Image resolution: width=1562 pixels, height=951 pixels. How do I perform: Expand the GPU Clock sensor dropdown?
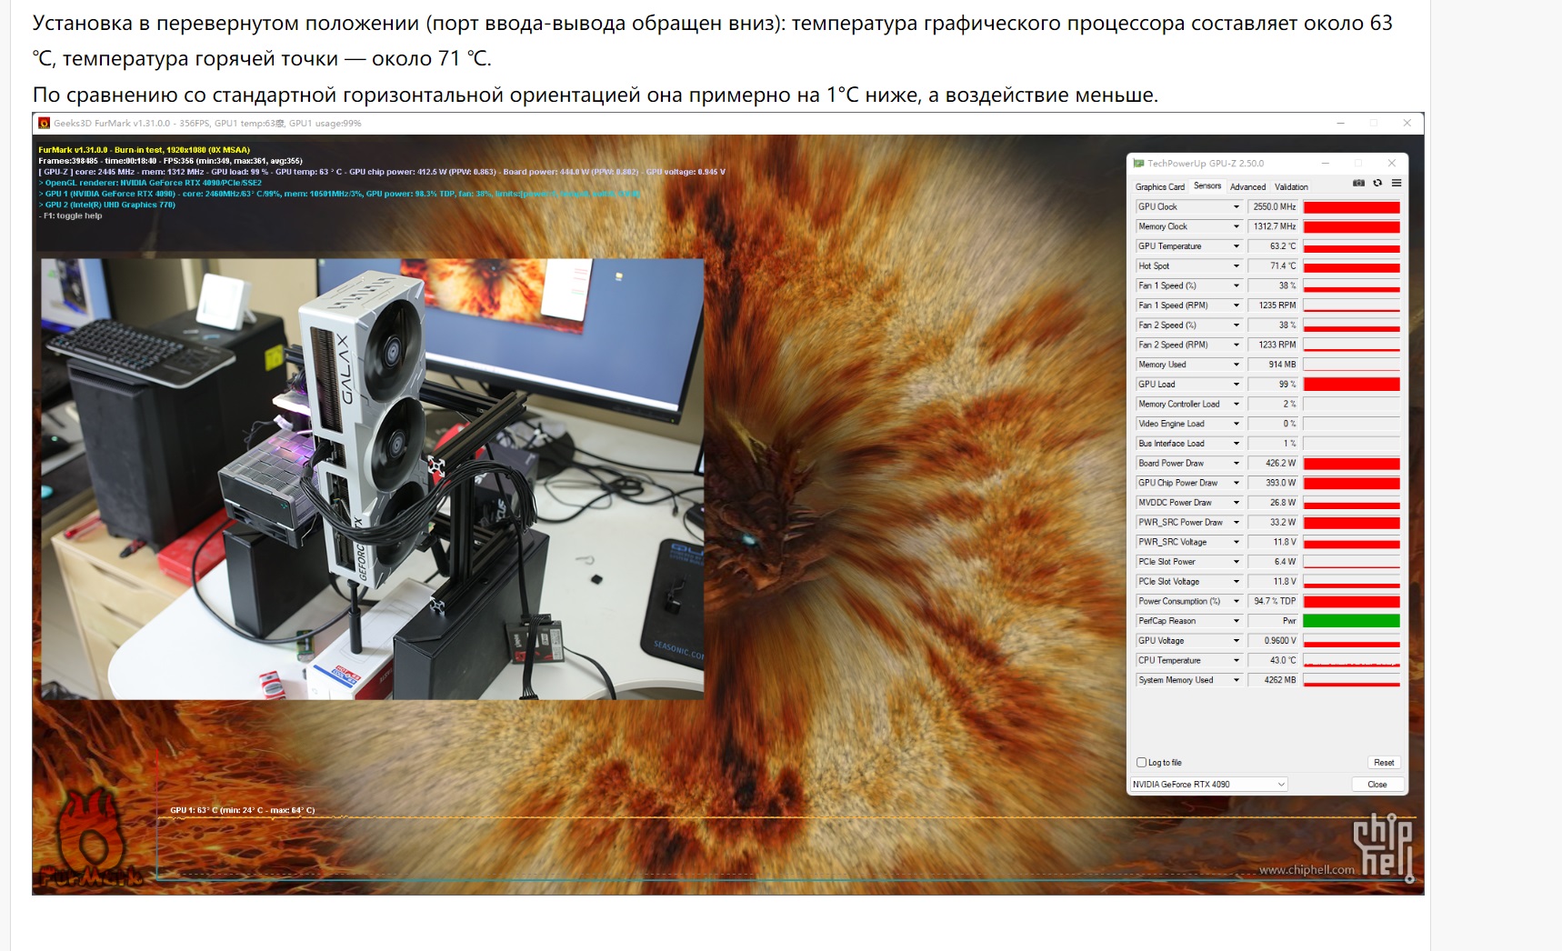[x=1237, y=207]
